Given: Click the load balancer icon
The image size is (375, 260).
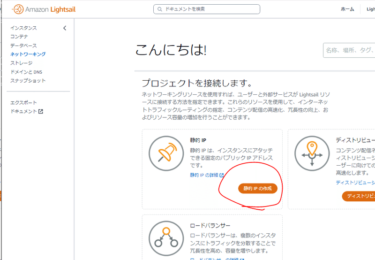Looking at the screenshot, I should pos(166,238).
